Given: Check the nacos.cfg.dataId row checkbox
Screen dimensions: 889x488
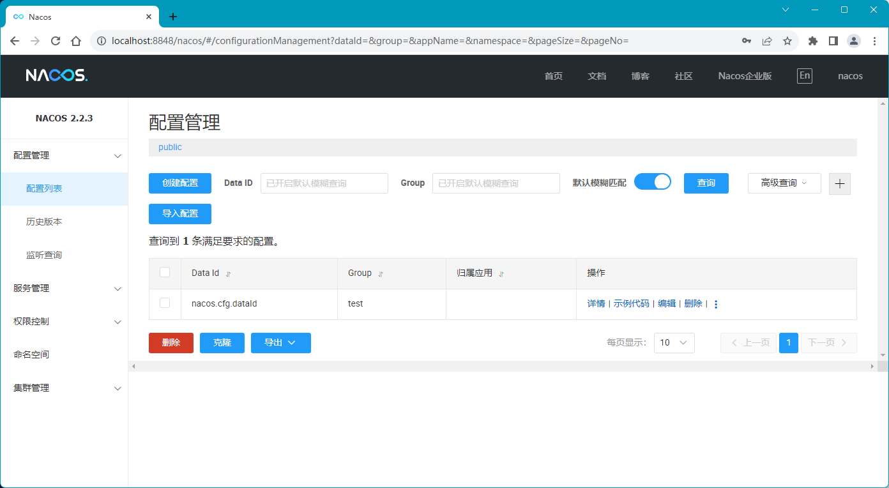Looking at the screenshot, I should pyautogui.click(x=165, y=303).
